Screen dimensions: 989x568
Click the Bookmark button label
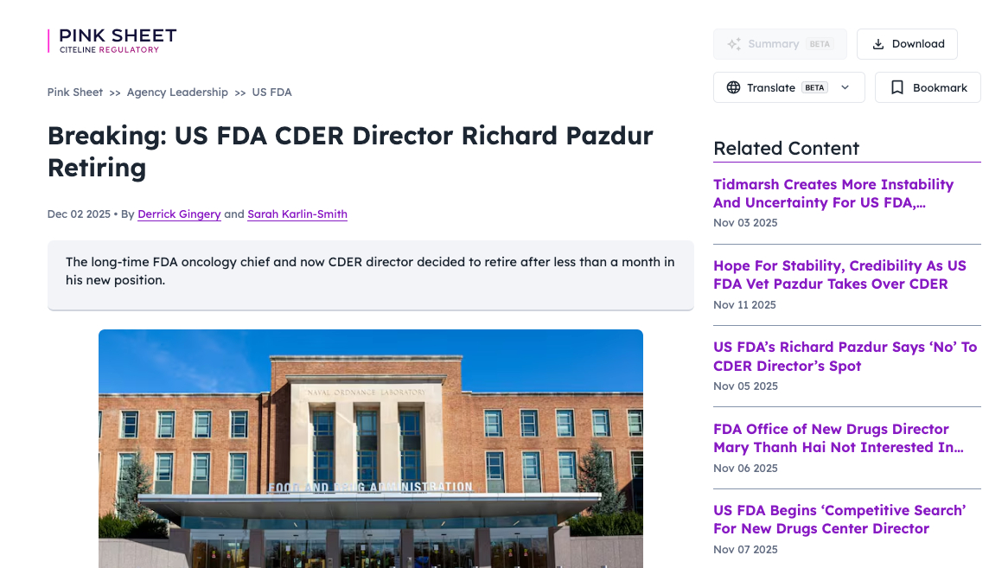point(940,87)
